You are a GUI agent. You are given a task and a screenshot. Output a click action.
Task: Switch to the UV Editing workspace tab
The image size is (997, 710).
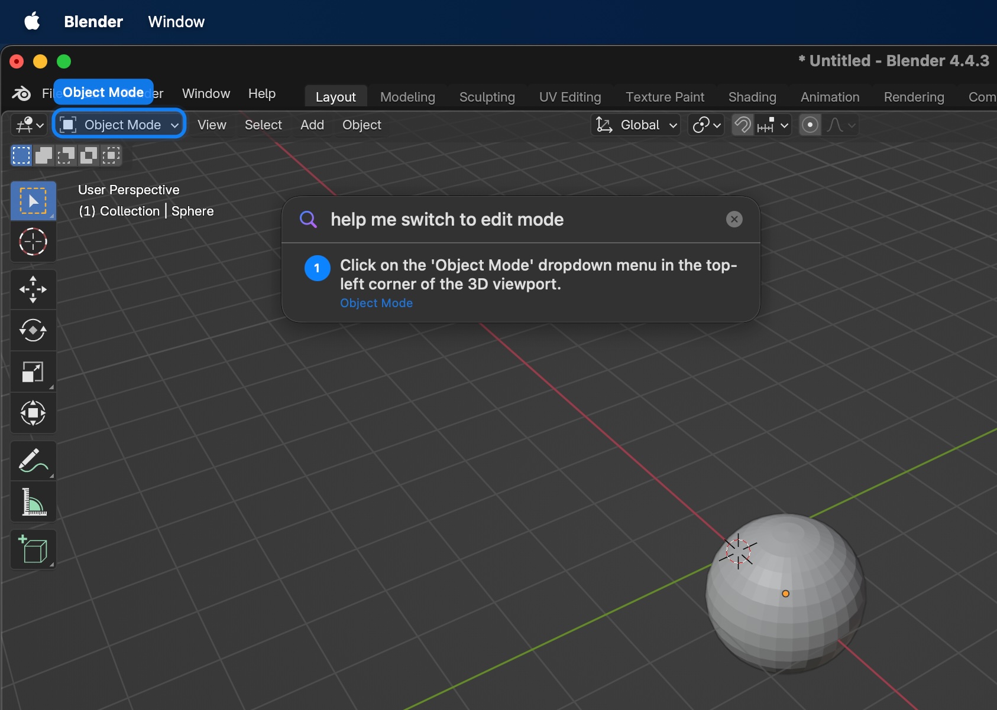570,97
